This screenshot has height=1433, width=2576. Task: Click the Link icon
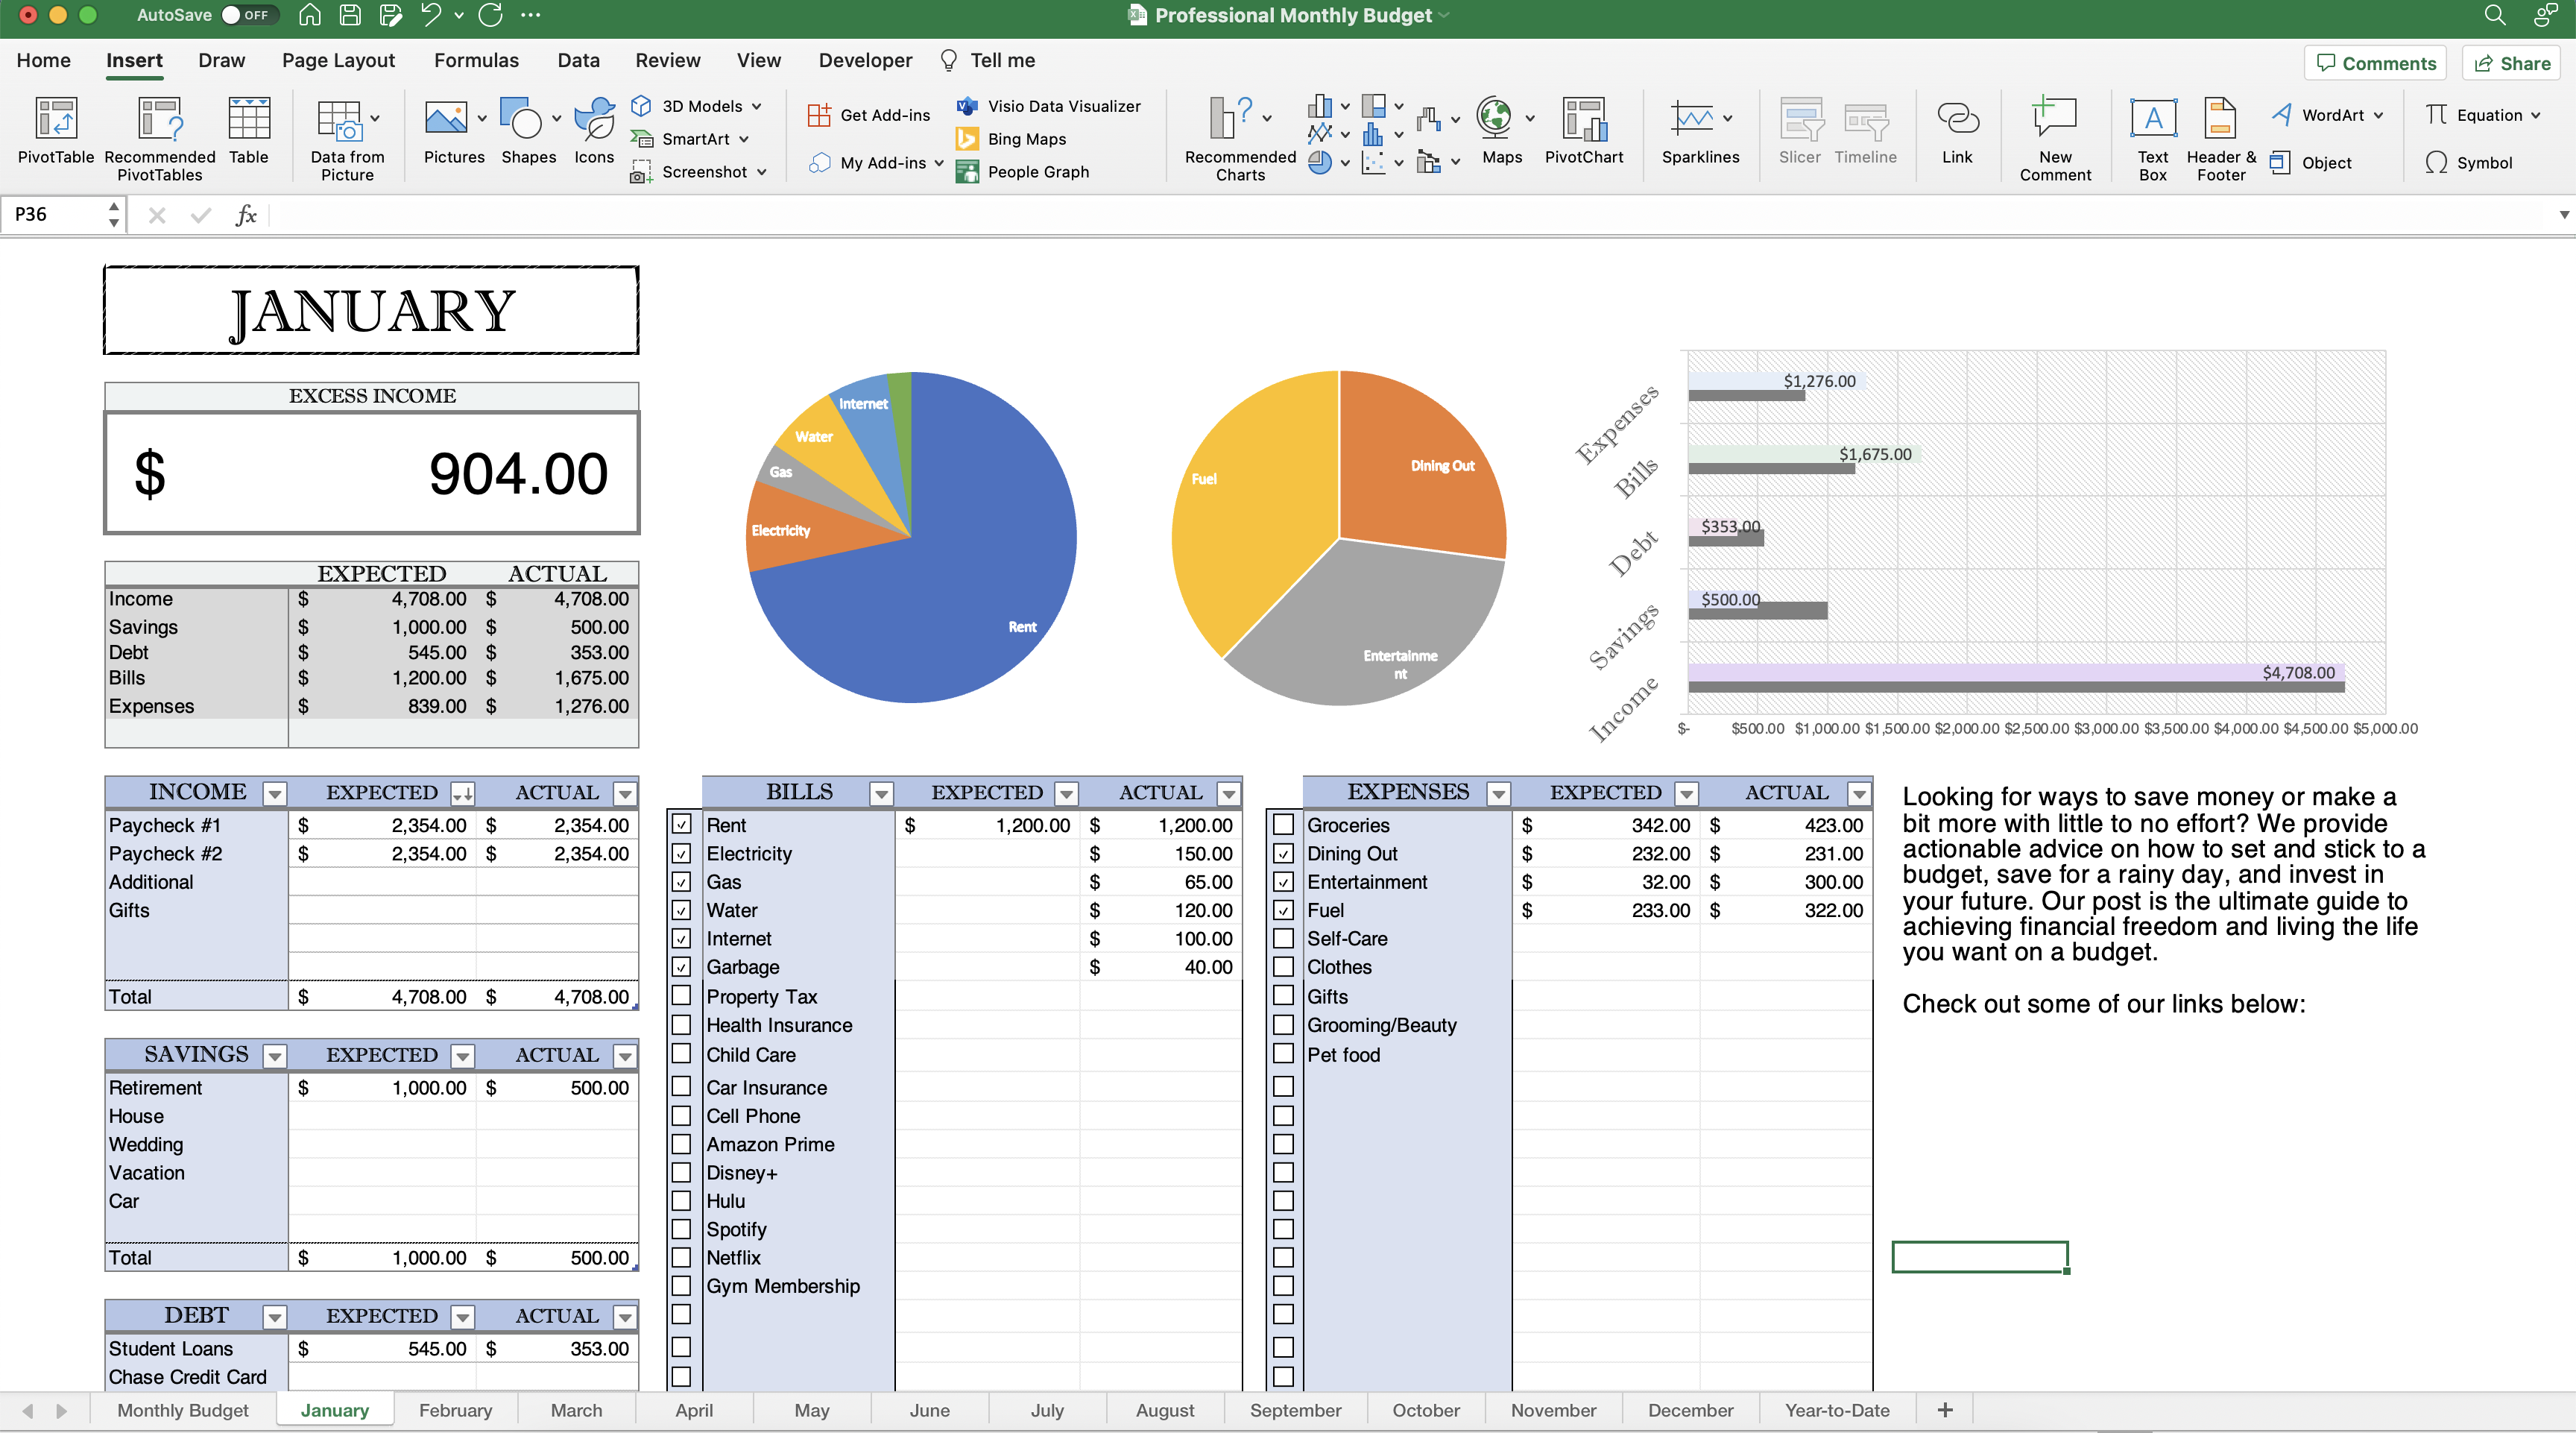point(1957,120)
